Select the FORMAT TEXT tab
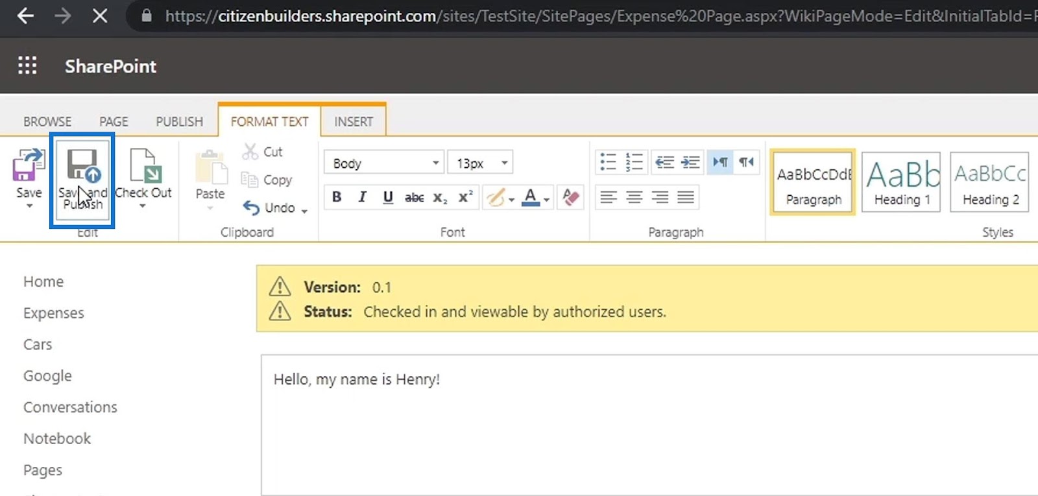Screen dimensions: 1038x496 coord(269,122)
